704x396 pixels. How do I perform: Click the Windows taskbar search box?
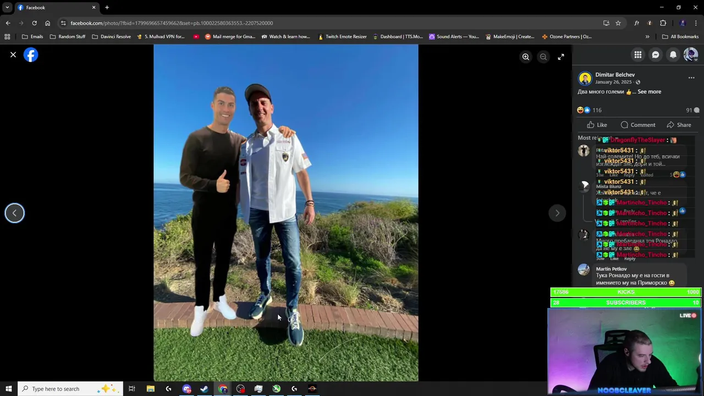tap(70, 389)
